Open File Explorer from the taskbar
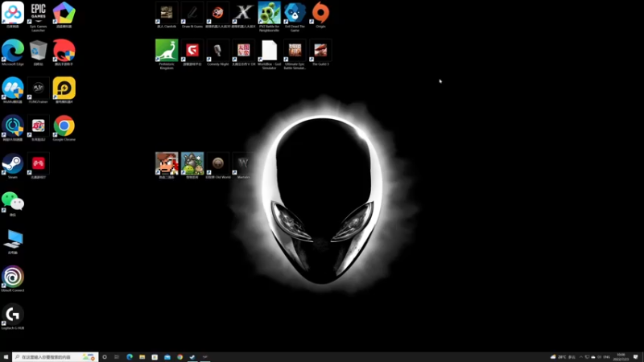This screenshot has height=362, width=644. (x=142, y=357)
